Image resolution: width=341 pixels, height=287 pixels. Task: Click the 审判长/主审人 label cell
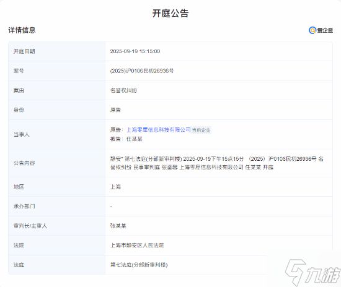coord(57,226)
